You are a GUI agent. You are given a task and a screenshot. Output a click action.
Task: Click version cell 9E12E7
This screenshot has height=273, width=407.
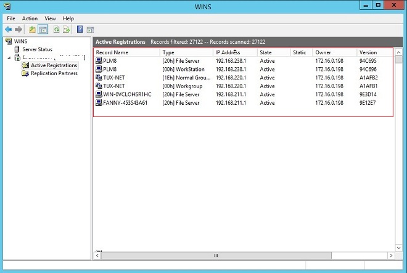coord(368,103)
